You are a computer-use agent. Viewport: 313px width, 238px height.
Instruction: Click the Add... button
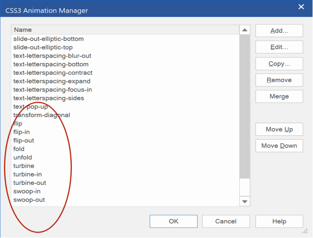(279, 31)
